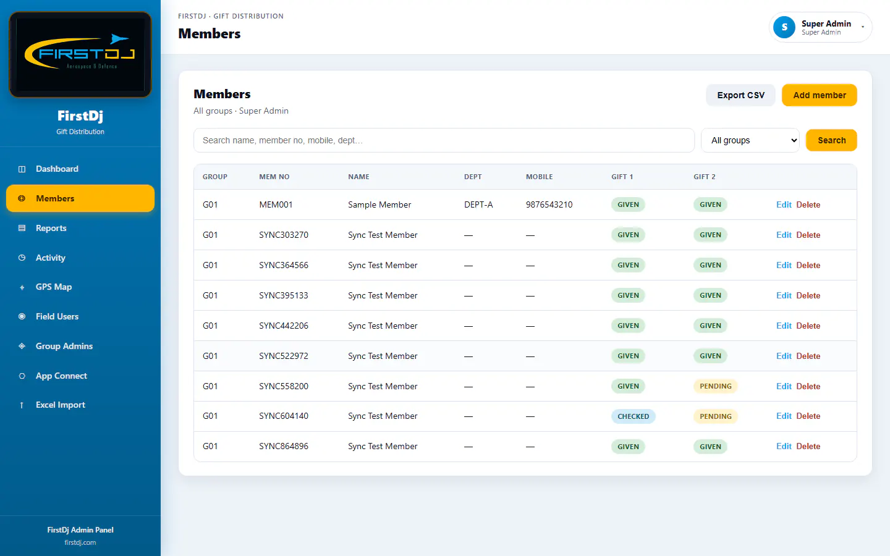Click the FirstDJ logo image
Screen dimensions: 890x556
pos(80,54)
